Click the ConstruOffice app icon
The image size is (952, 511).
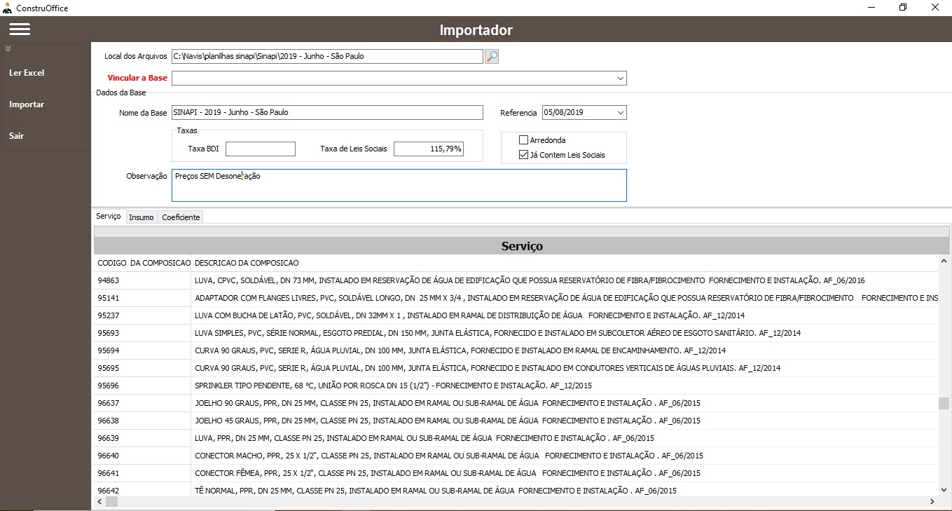click(7, 8)
